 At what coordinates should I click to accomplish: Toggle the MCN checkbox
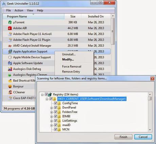[56, 129]
